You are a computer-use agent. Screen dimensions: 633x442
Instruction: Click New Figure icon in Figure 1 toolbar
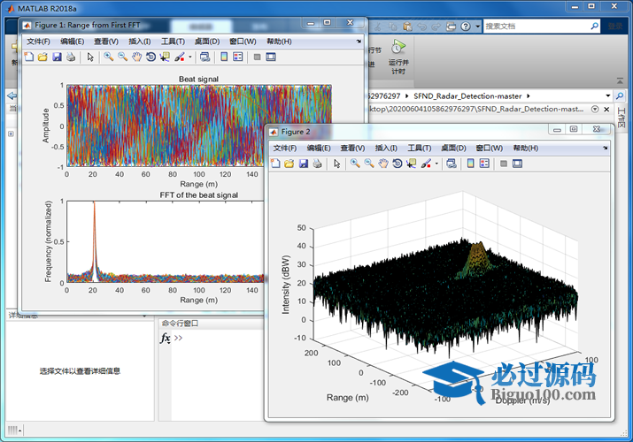[28, 57]
